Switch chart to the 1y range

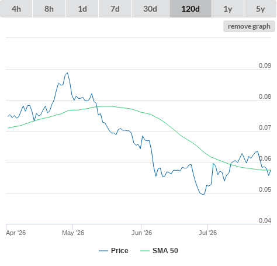(x=228, y=9)
